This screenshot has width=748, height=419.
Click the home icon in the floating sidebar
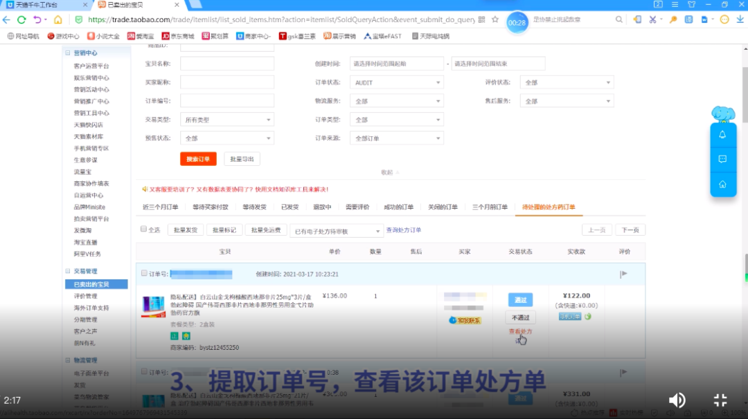722,185
